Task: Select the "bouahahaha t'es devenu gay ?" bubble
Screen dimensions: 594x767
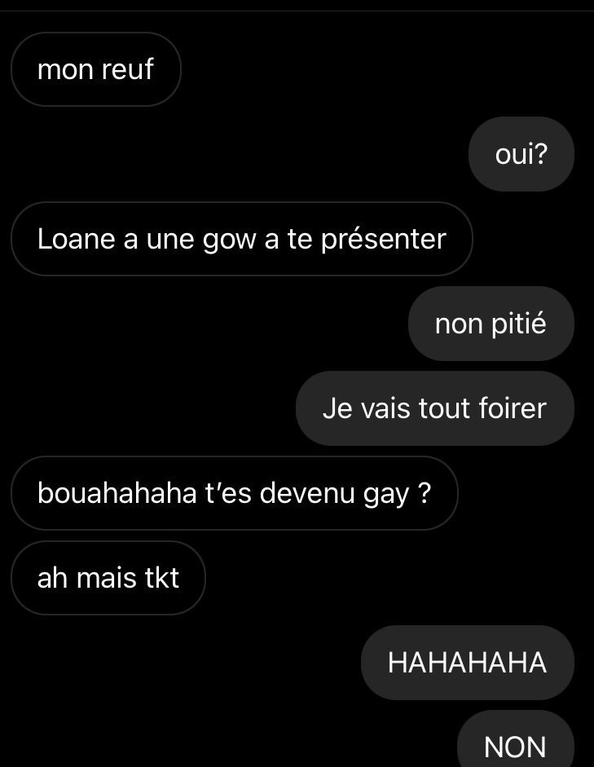Action: point(234,492)
